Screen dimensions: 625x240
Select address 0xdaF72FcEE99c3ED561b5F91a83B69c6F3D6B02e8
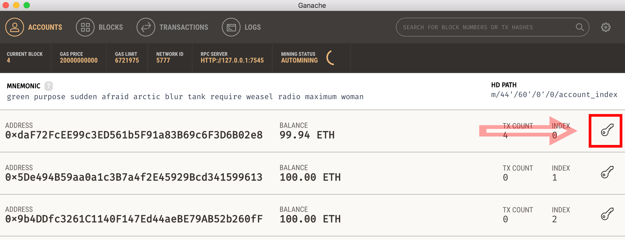[x=134, y=135]
